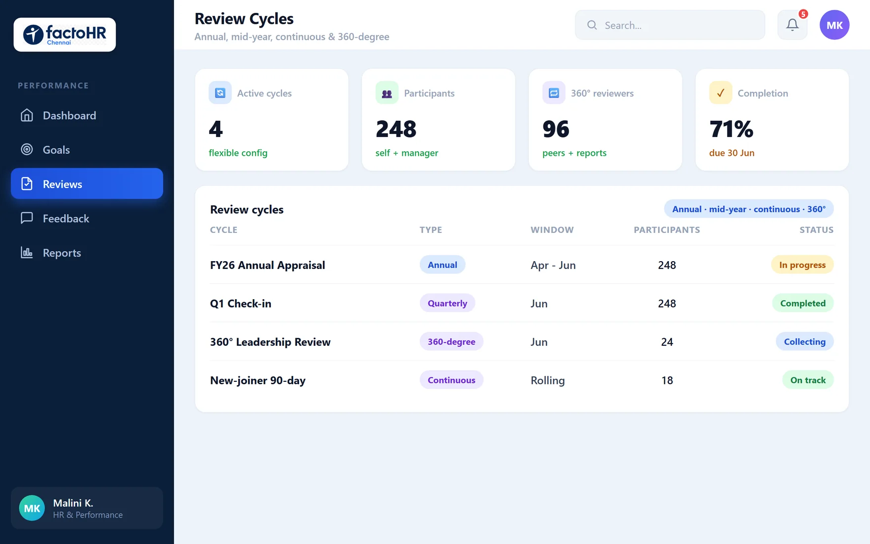870x544 pixels.
Task: Open Malini K. profile card
Action: 87,508
